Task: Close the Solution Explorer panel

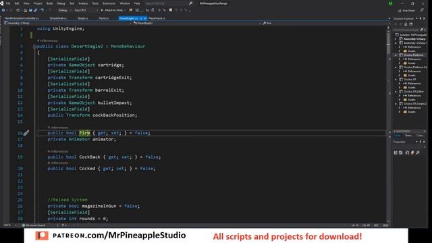Action: (425, 18)
